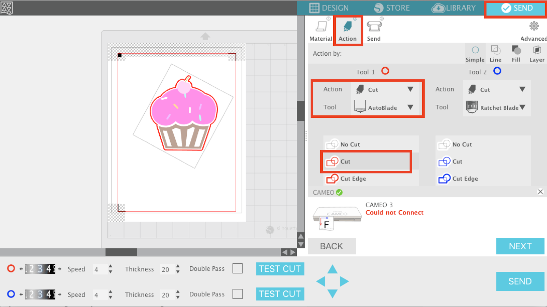Viewport: 547px width, 307px height.
Task: Click the 'Could not Connect' status text
Action: click(x=395, y=212)
